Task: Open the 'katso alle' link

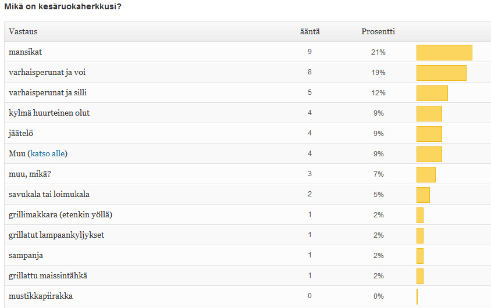Action: pos(48,153)
